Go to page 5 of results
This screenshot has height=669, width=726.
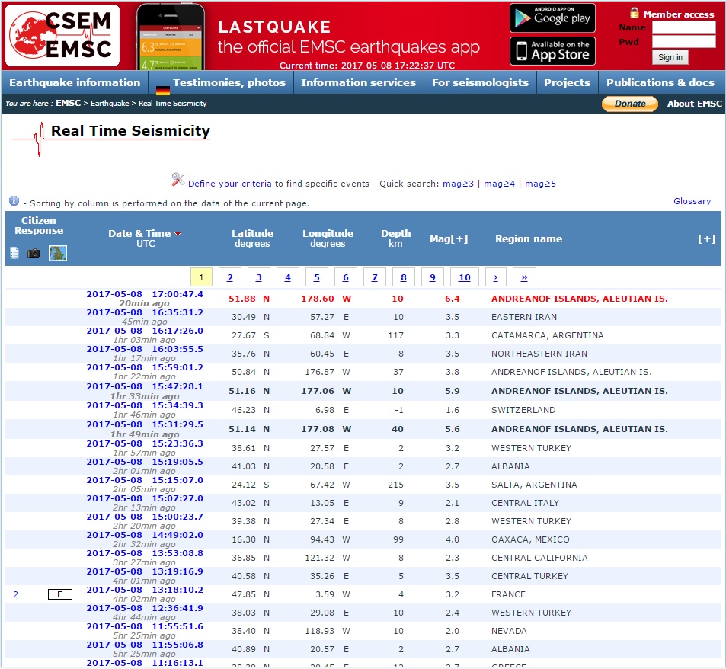(x=317, y=277)
